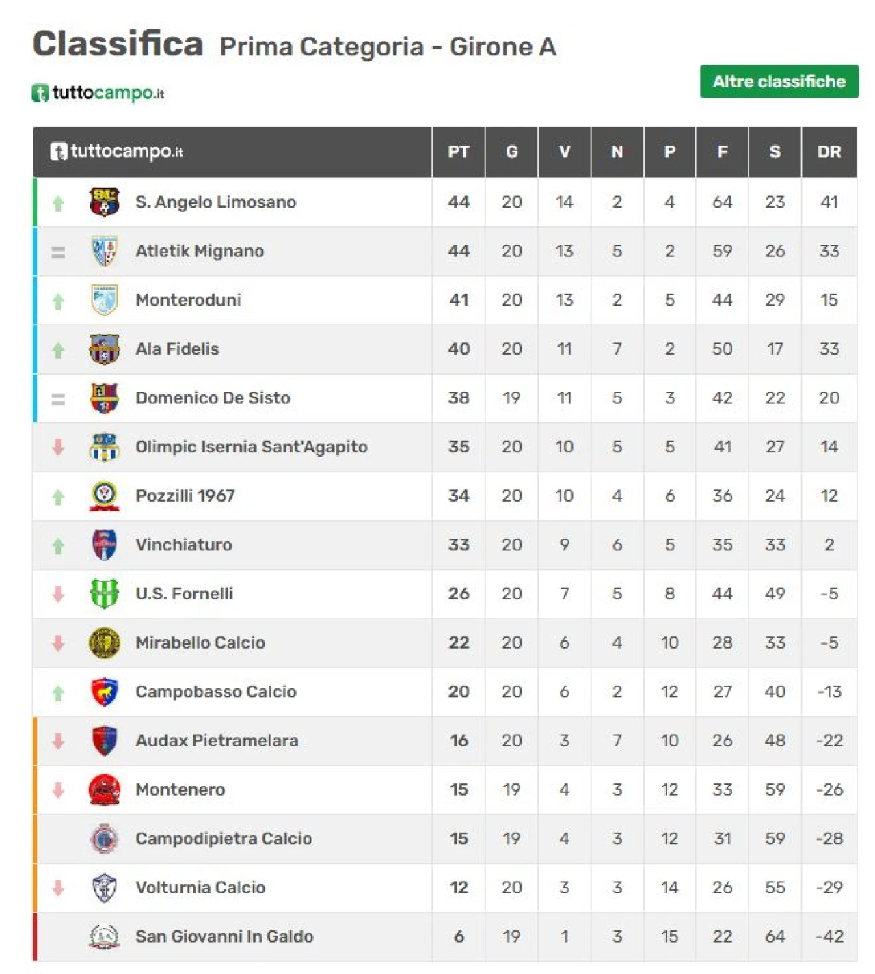Click the Campobasso Calcio team crest
875x974 pixels.
[105, 692]
